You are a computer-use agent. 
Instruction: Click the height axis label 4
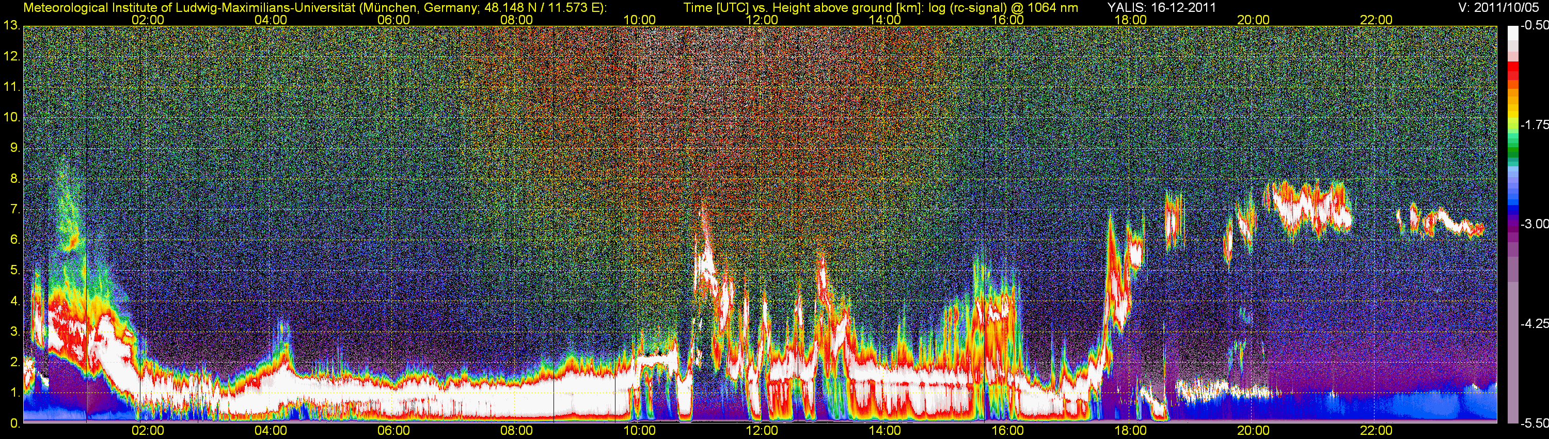coord(14,301)
